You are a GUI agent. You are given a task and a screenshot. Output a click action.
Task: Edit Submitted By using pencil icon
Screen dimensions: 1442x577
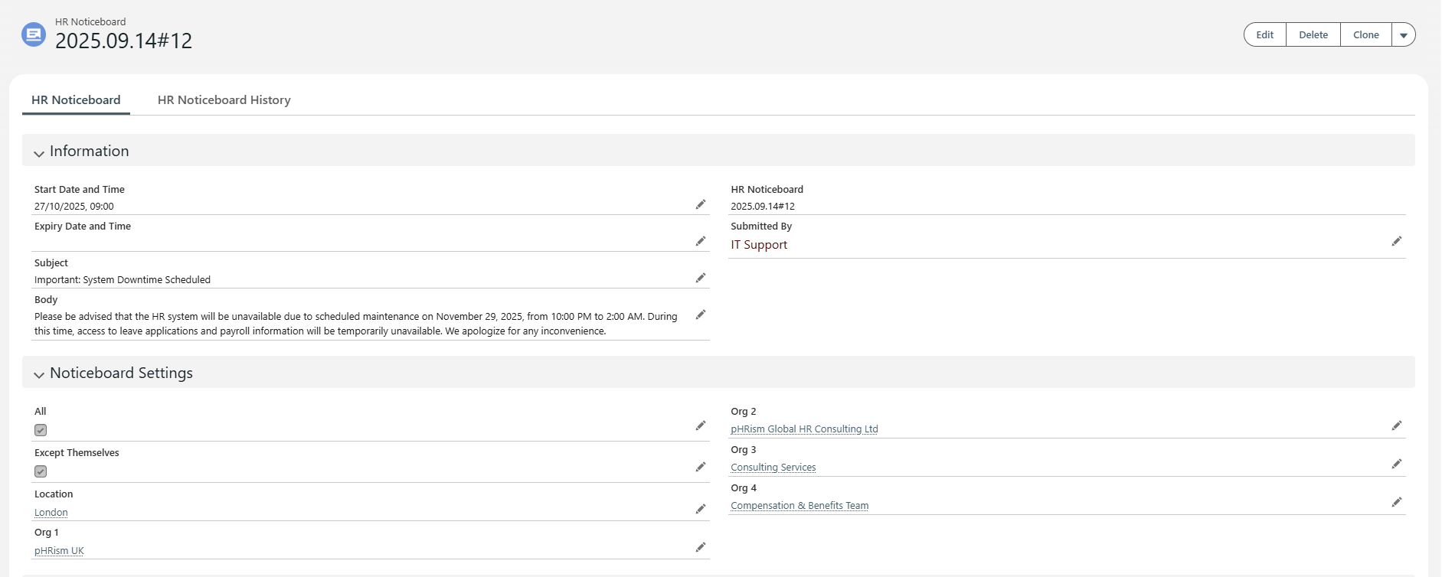coord(1396,241)
